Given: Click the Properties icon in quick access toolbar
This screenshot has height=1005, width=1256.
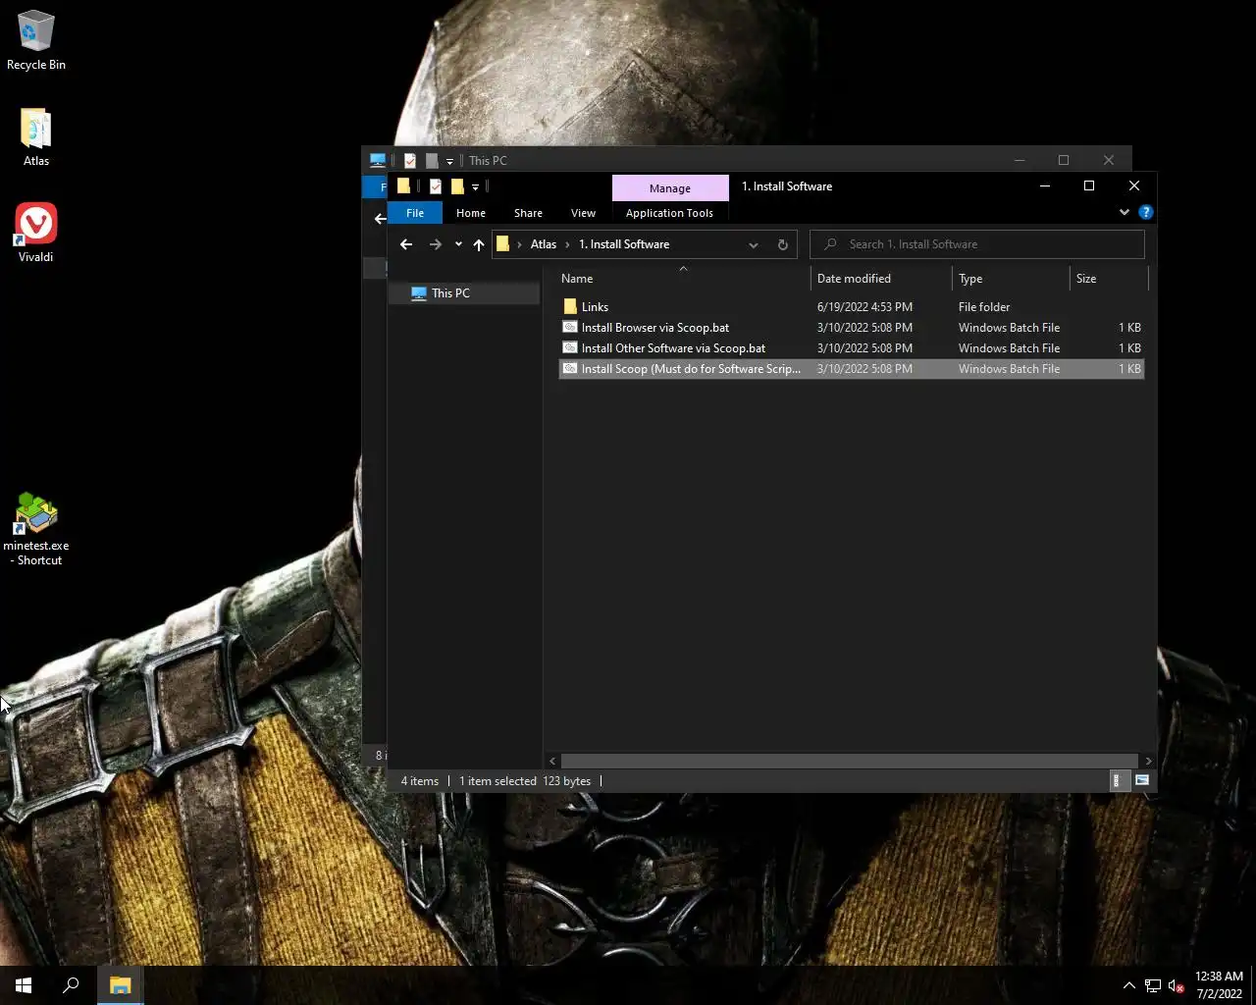Looking at the screenshot, I should (436, 186).
